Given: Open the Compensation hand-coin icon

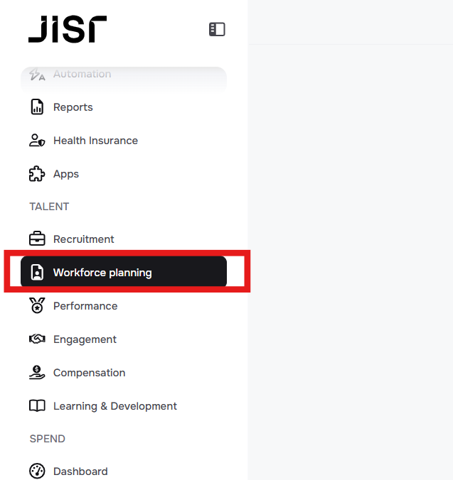Looking at the screenshot, I should (x=37, y=373).
